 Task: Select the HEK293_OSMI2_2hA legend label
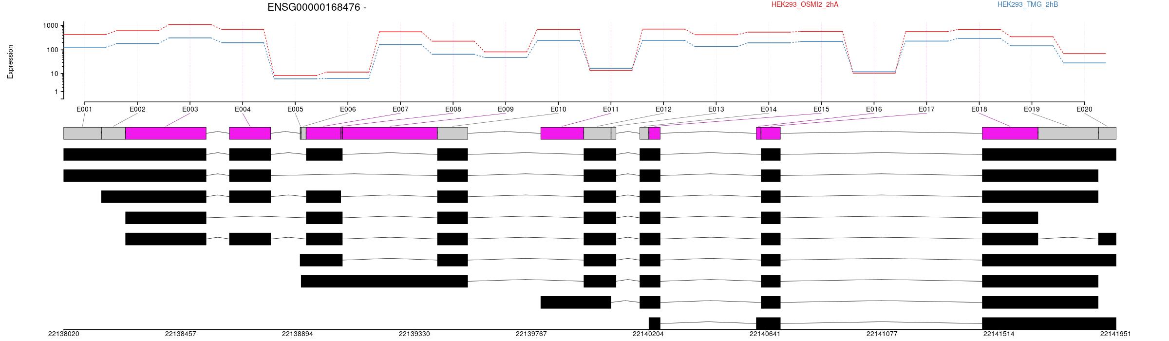tap(805, 4)
